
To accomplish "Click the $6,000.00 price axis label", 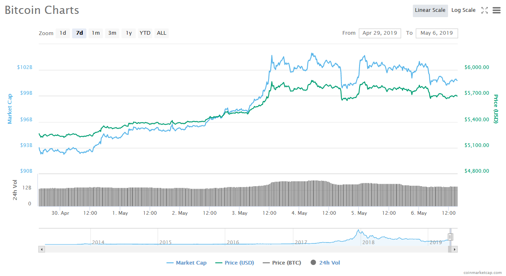I will tap(477, 67).
